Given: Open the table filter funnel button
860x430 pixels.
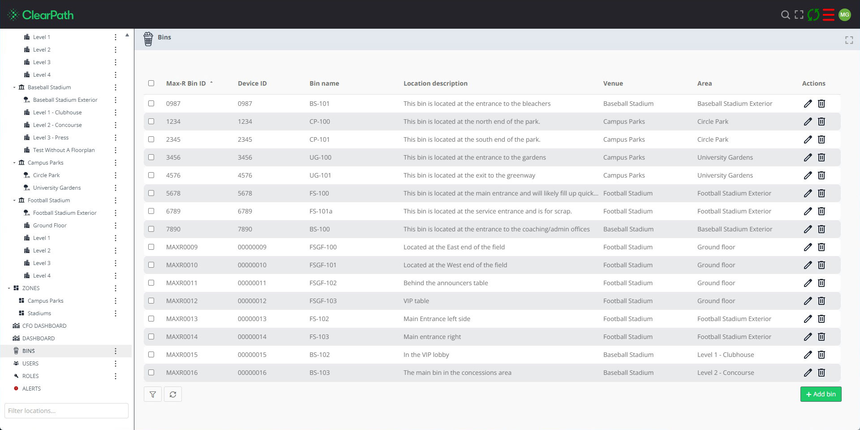Looking at the screenshot, I should point(153,394).
